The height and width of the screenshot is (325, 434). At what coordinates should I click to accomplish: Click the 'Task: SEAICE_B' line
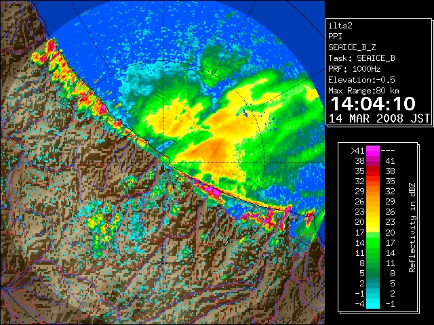[361, 58]
